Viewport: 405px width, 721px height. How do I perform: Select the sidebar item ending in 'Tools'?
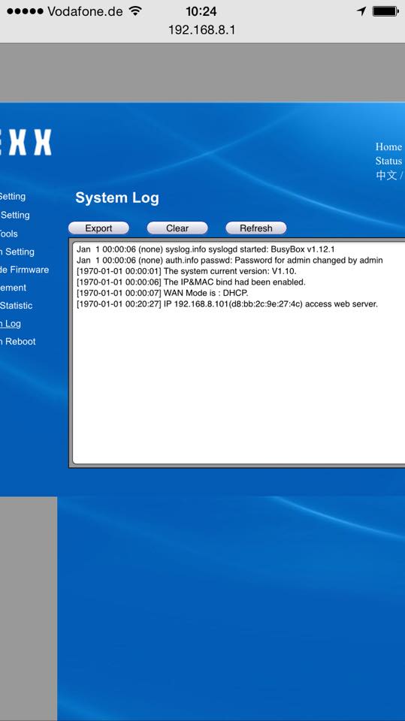click(x=9, y=234)
